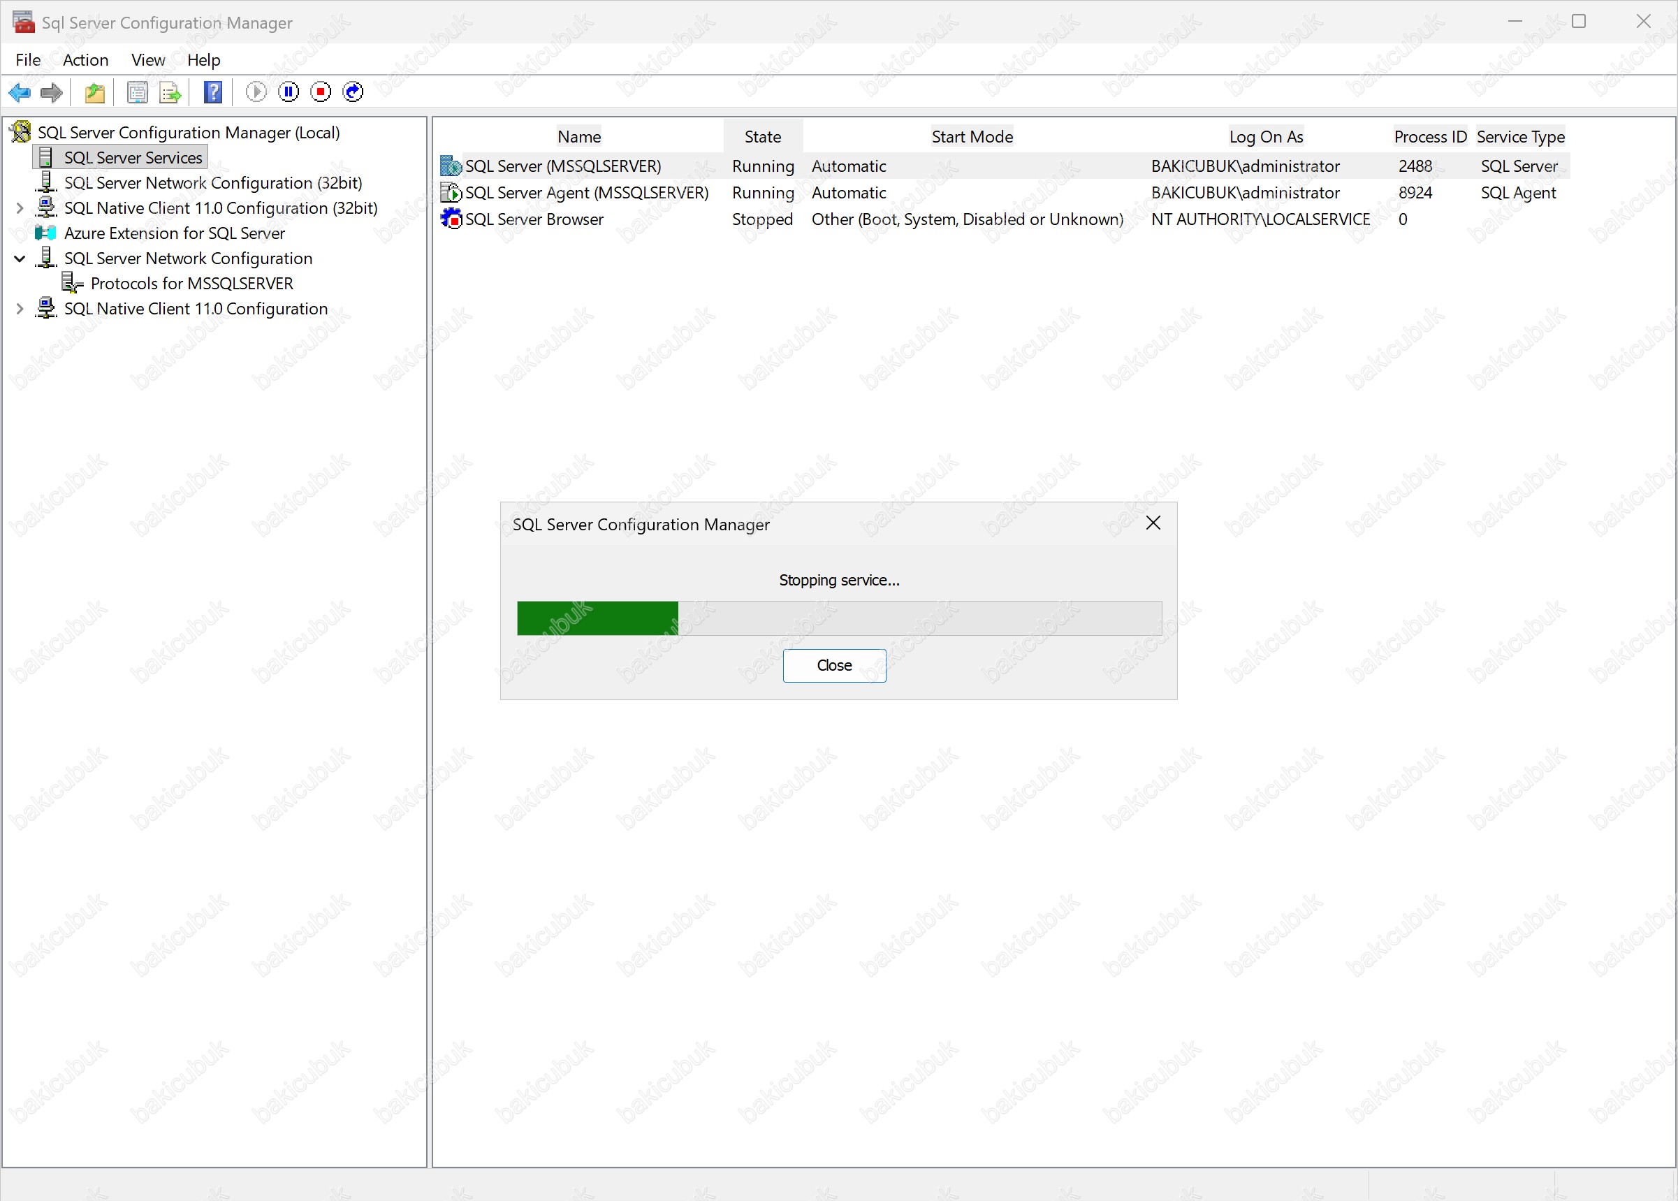The width and height of the screenshot is (1678, 1201).
Task: Collapse the SQL Server Network Configuration node
Action: point(20,259)
